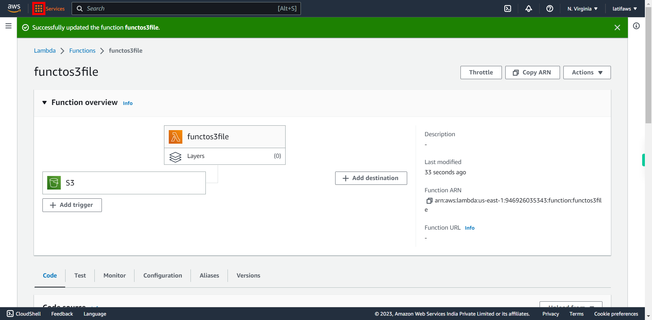Click the Feedback footer link
The height and width of the screenshot is (320, 652).
tap(62, 314)
